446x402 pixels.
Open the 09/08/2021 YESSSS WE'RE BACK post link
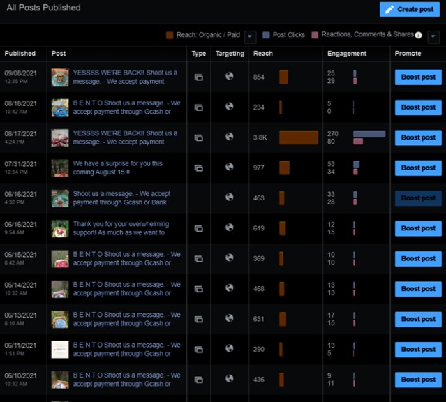125,77
